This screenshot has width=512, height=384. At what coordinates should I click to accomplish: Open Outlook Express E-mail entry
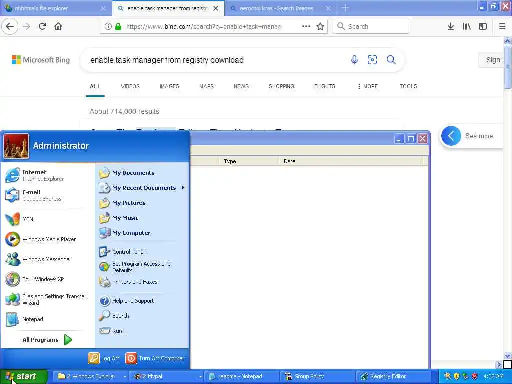pos(33,195)
